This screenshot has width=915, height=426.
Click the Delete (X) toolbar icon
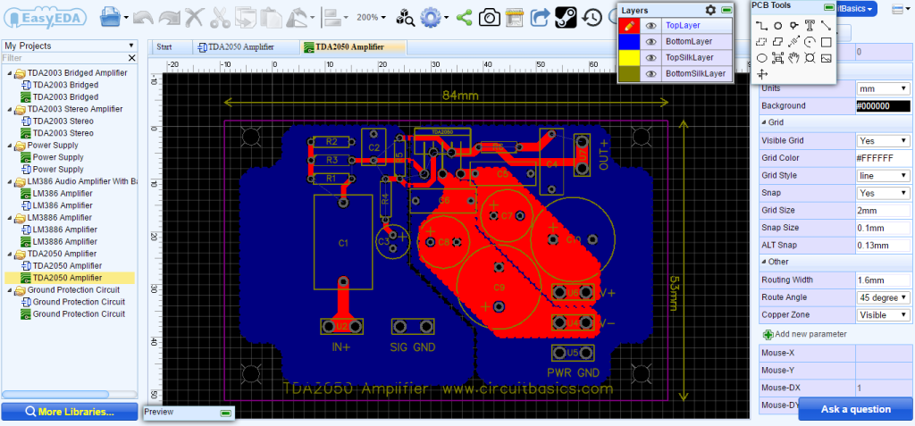(195, 18)
